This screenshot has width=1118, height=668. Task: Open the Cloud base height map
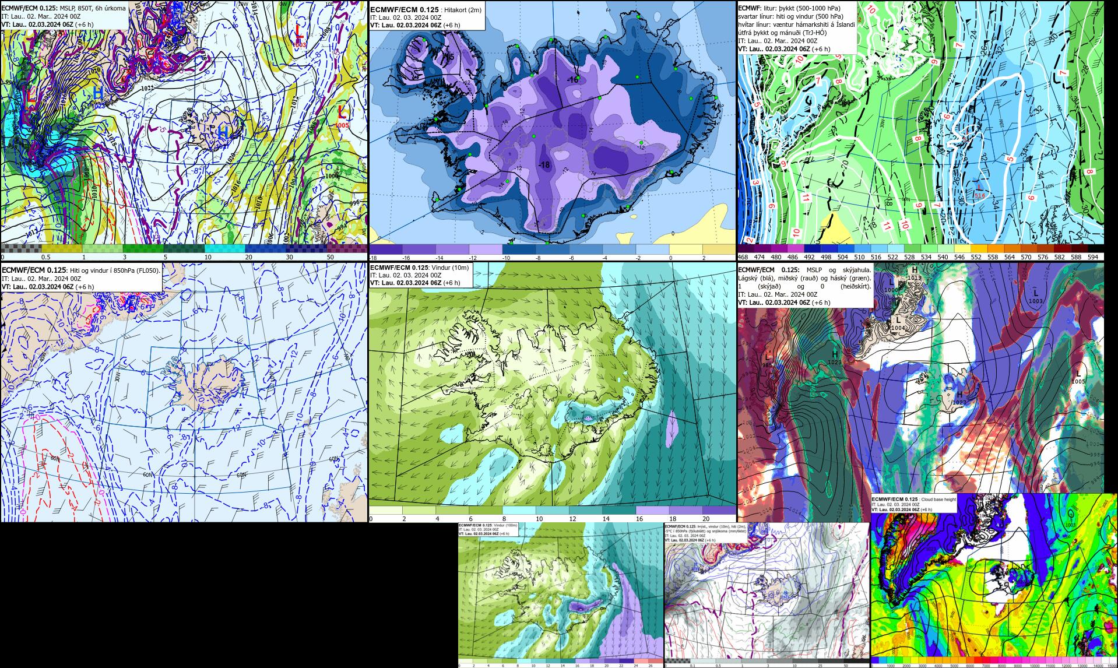tap(994, 581)
